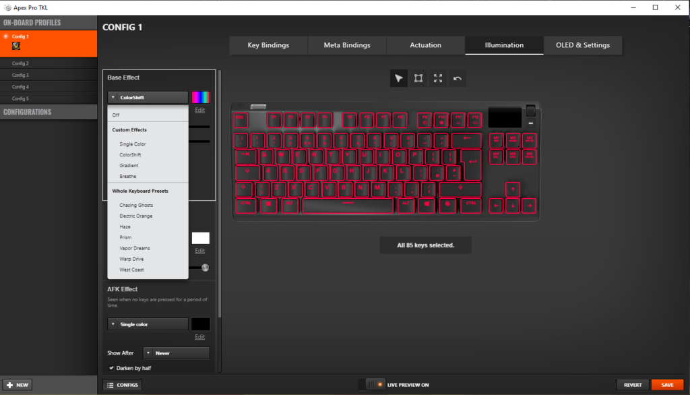Open the OLED & Settings tab
This screenshot has height=395, width=690.
coord(583,45)
